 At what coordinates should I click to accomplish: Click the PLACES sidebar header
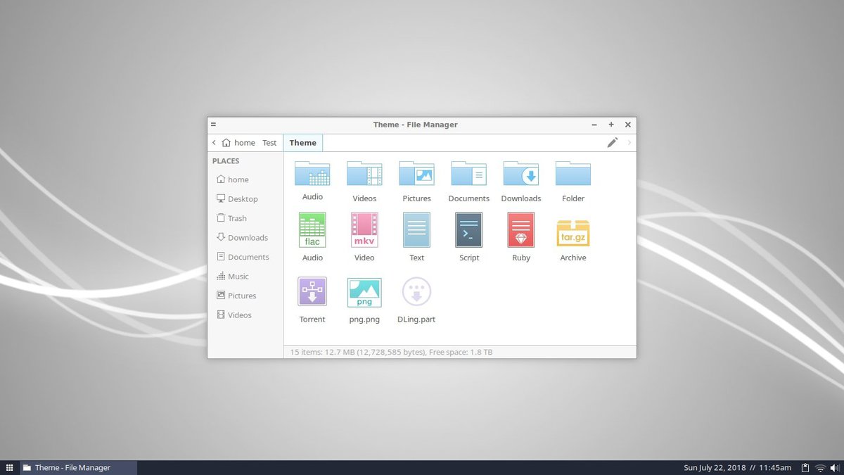click(226, 161)
